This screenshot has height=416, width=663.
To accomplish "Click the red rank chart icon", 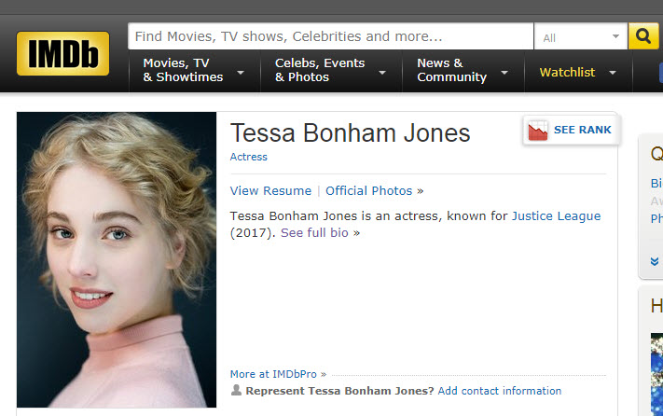I will click(x=537, y=131).
